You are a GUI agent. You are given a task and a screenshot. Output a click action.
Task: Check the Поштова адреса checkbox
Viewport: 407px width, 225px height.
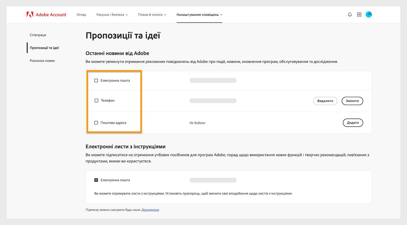[x=96, y=123]
